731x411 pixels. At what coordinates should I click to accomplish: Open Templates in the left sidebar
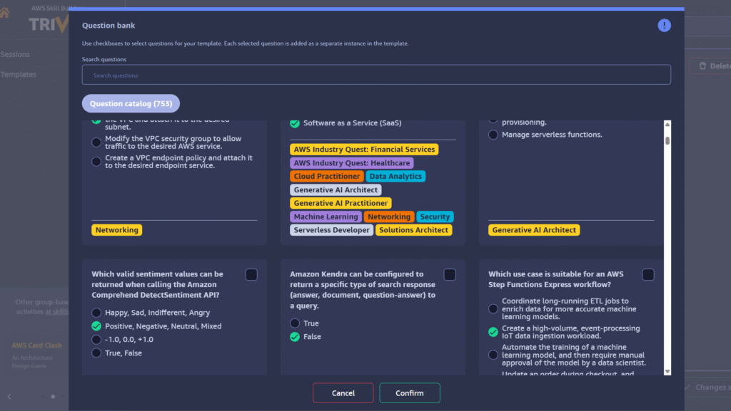pyautogui.click(x=18, y=74)
